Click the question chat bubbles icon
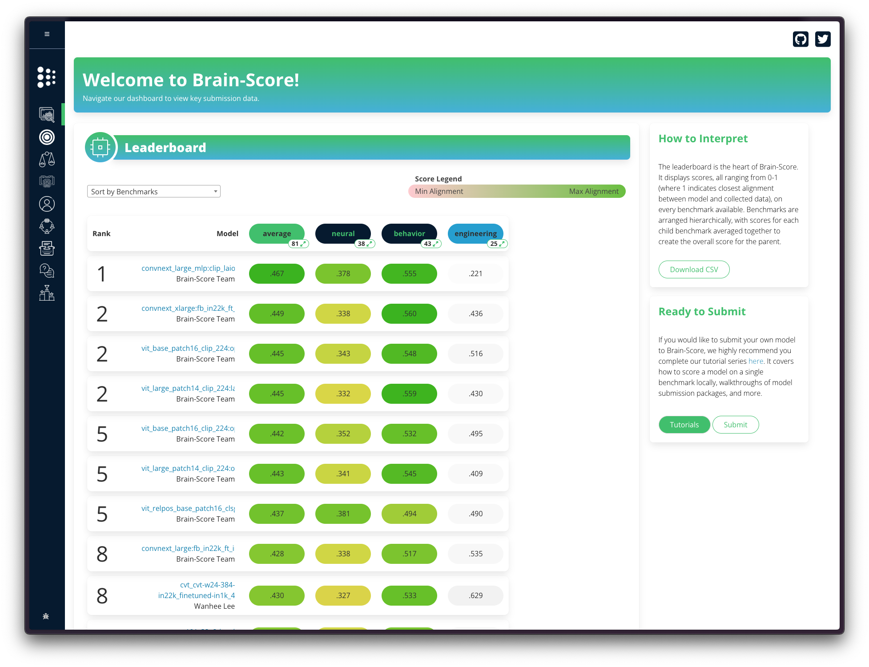Image resolution: width=869 pixels, height=667 pixels. [x=47, y=270]
